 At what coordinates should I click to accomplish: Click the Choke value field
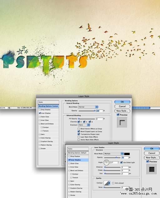coord(125,170)
